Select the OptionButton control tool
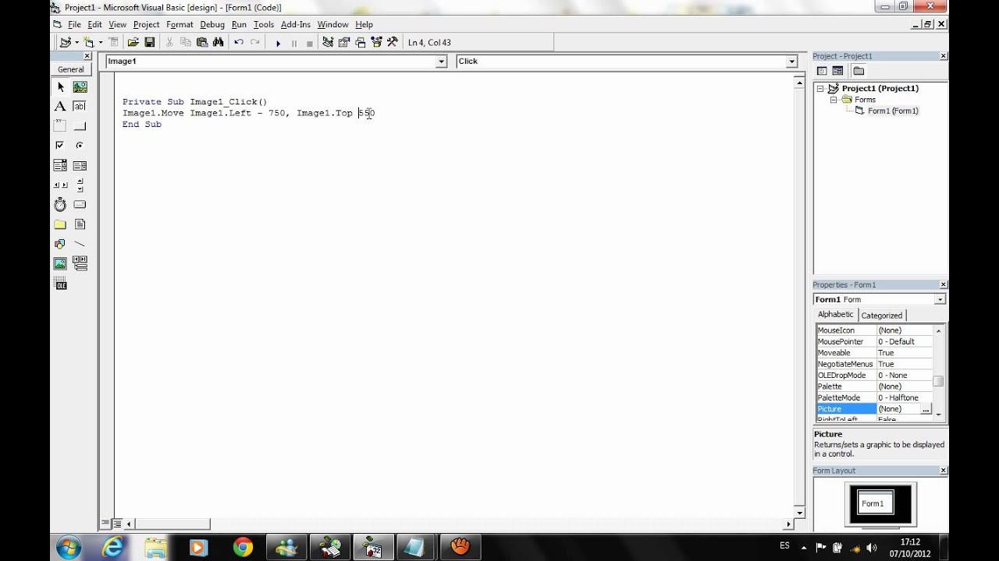999x561 pixels. pos(80,146)
